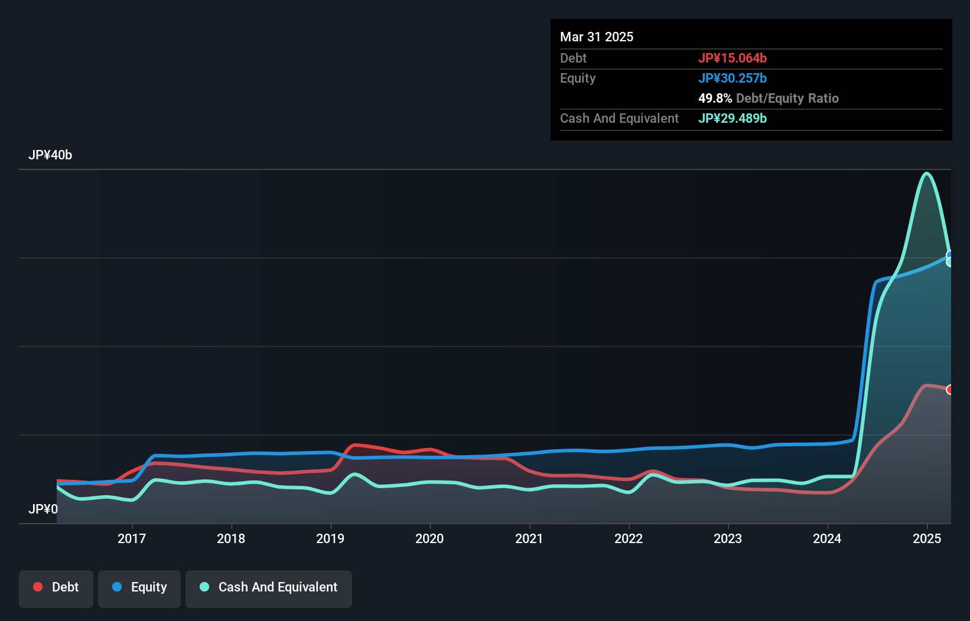Image resolution: width=970 pixels, height=621 pixels.
Task: Click the red dot in the Debt legend
Action: (x=38, y=587)
